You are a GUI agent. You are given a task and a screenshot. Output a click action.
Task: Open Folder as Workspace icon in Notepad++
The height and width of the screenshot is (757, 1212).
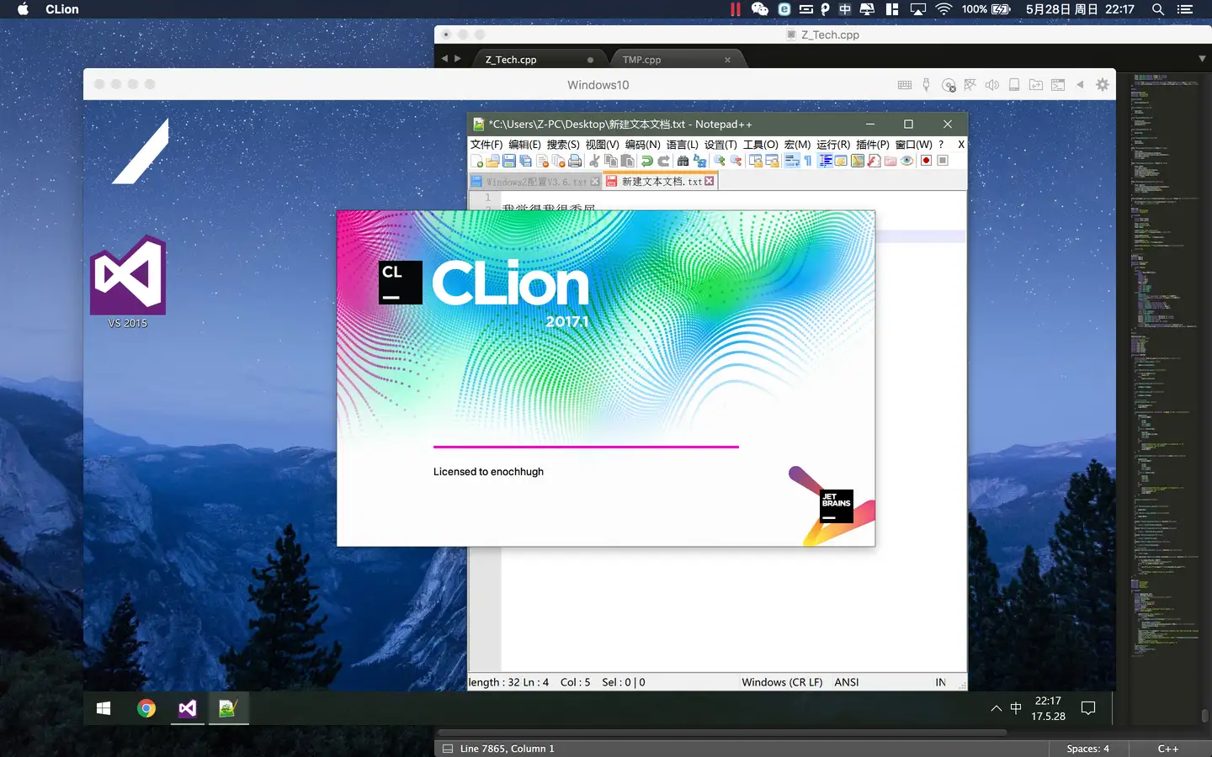pos(890,161)
